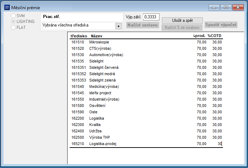This screenshot has height=168, width=248.
Task: Click %prod. value for Industrial(výroba)
Action: pyautogui.click(x=201, y=99)
